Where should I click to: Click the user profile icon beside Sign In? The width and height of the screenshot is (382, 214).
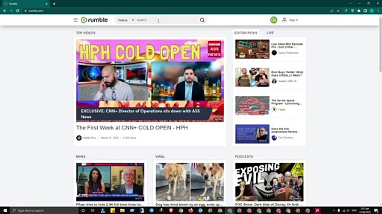[x=284, y=20]
